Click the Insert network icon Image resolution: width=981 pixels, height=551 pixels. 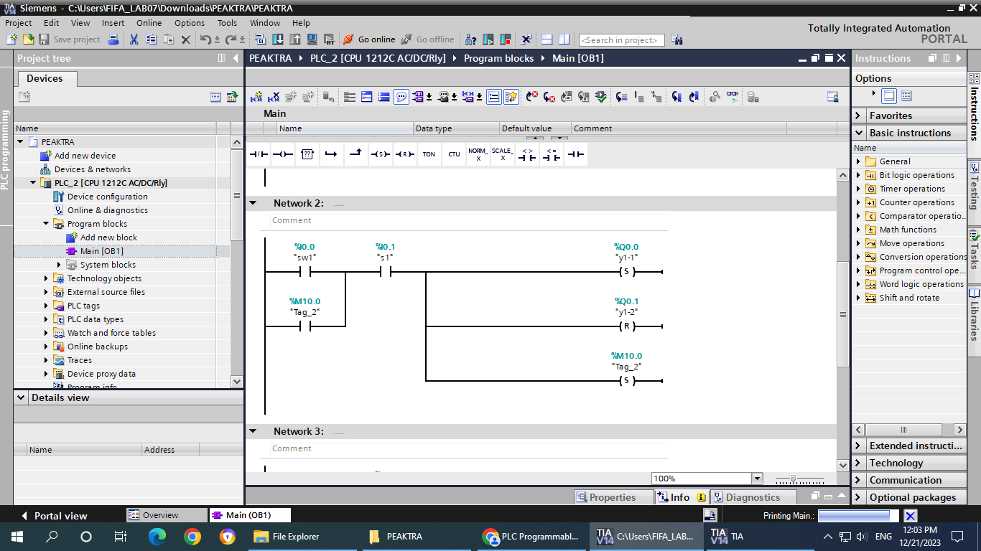pyautogui.click(x=256, y=97)
